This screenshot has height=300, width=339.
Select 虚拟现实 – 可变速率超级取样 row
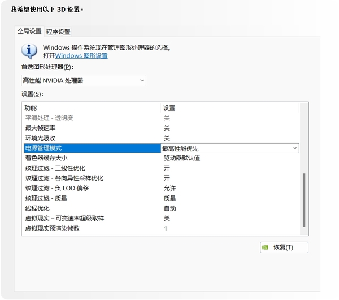[x=161, y=218]
